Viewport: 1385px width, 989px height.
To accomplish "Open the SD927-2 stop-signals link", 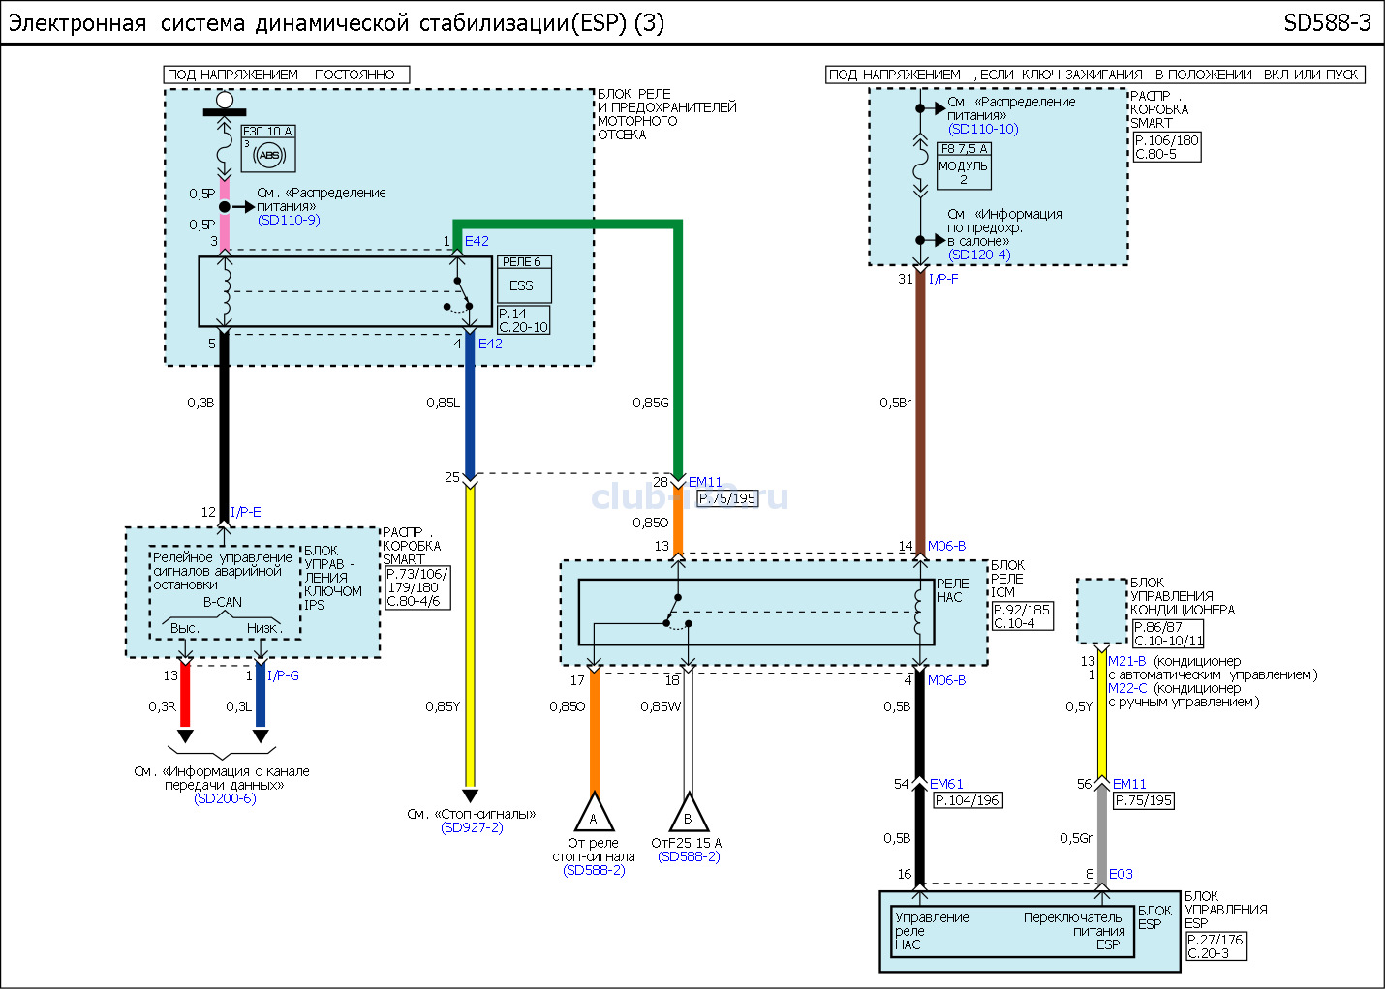I will pos(472,827).
